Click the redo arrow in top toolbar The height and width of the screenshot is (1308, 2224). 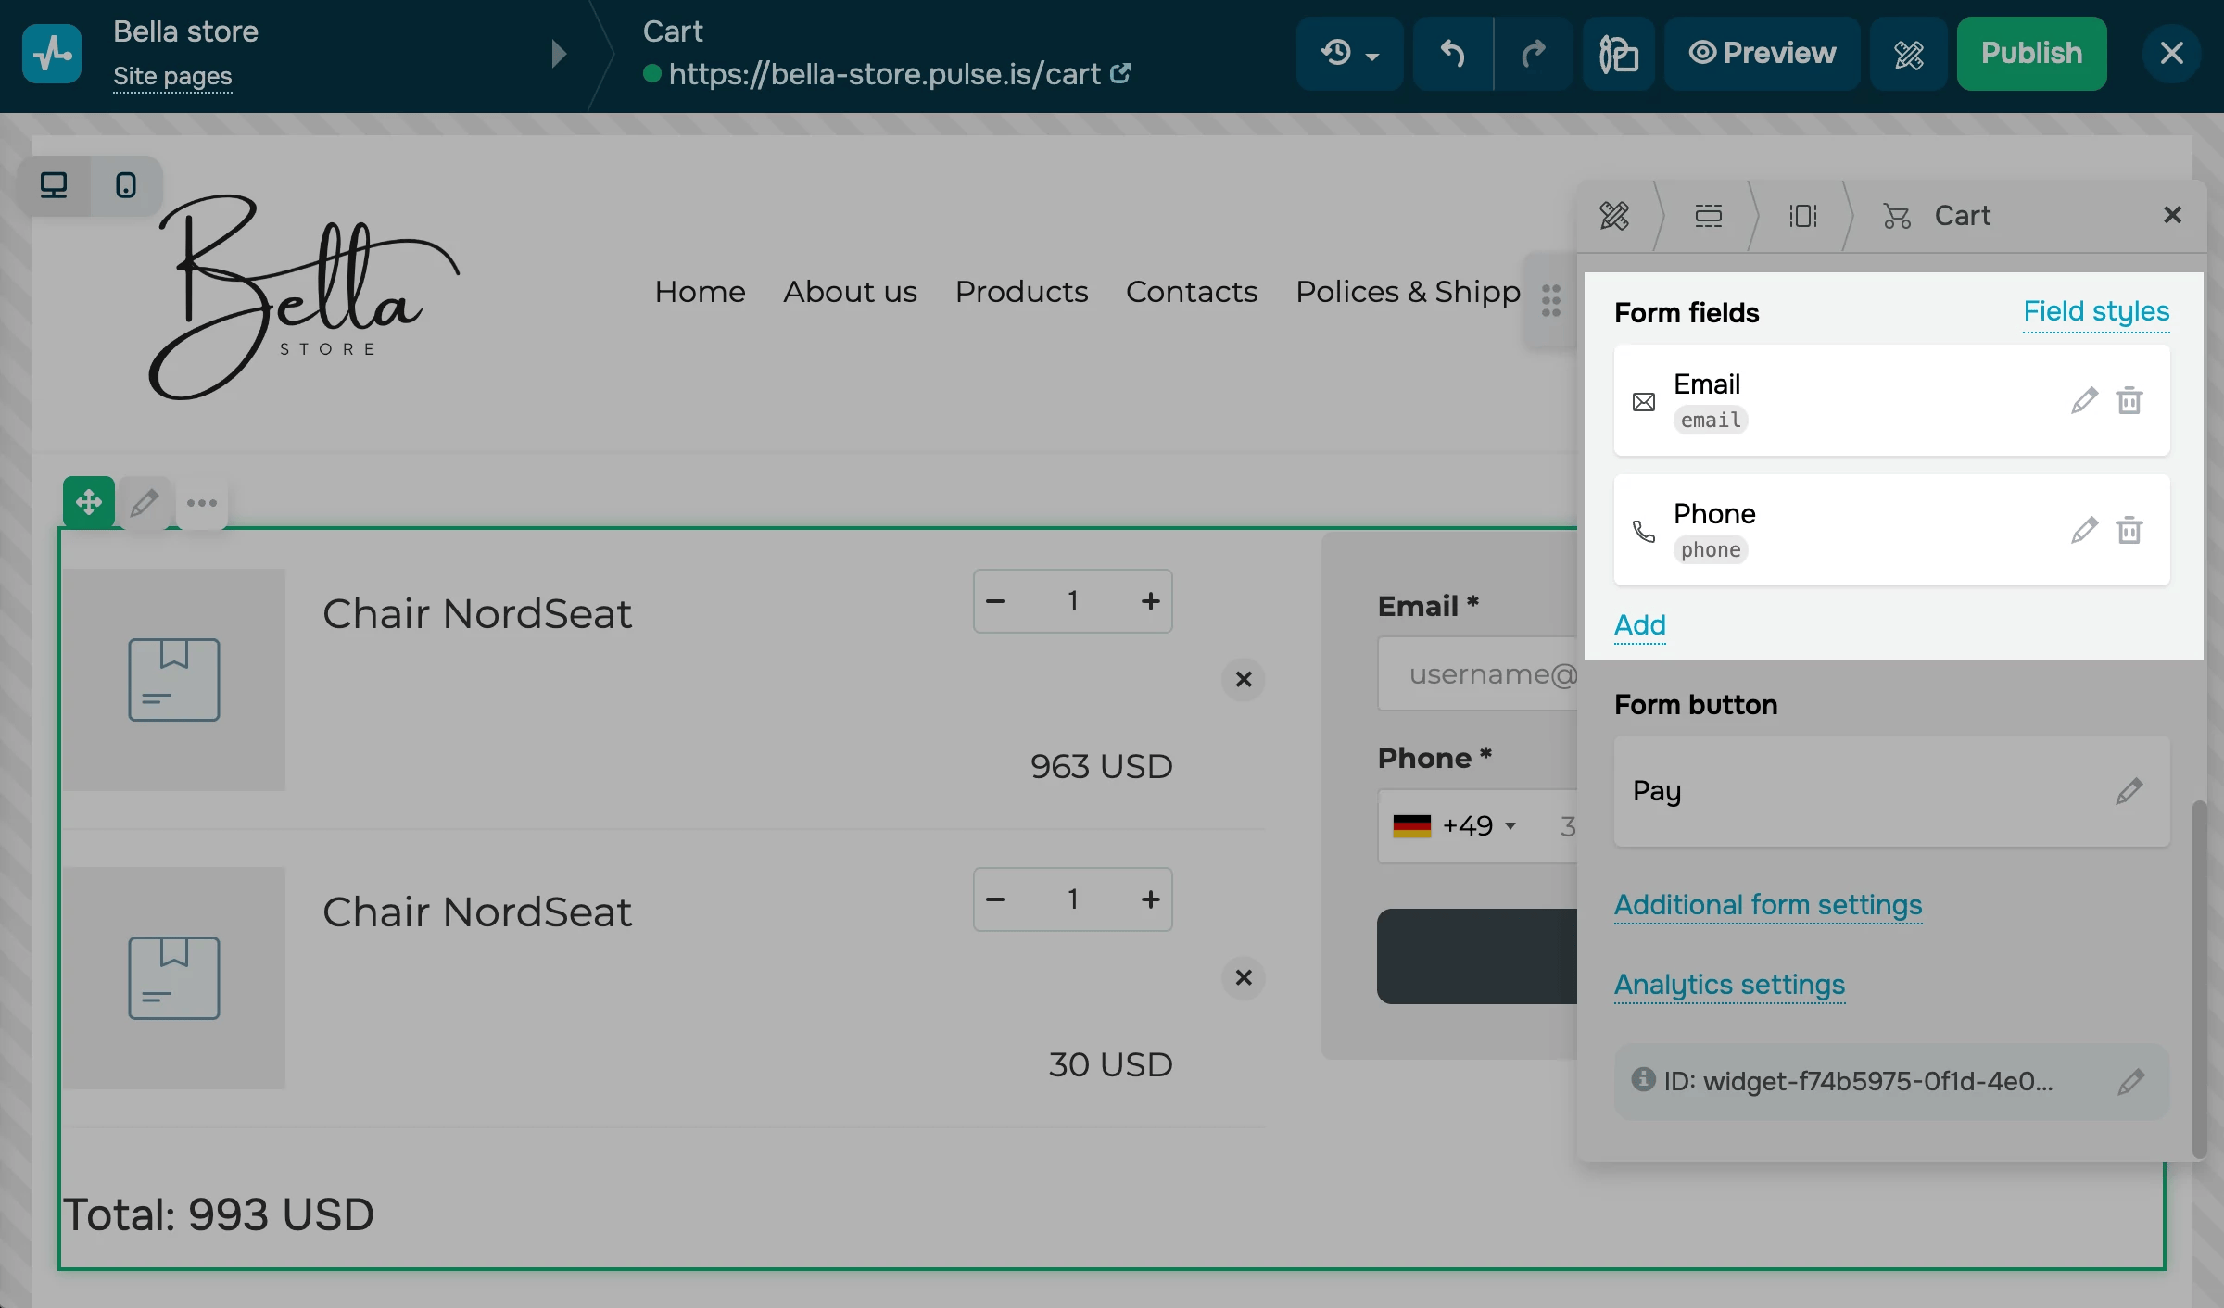coord(1534,53)
